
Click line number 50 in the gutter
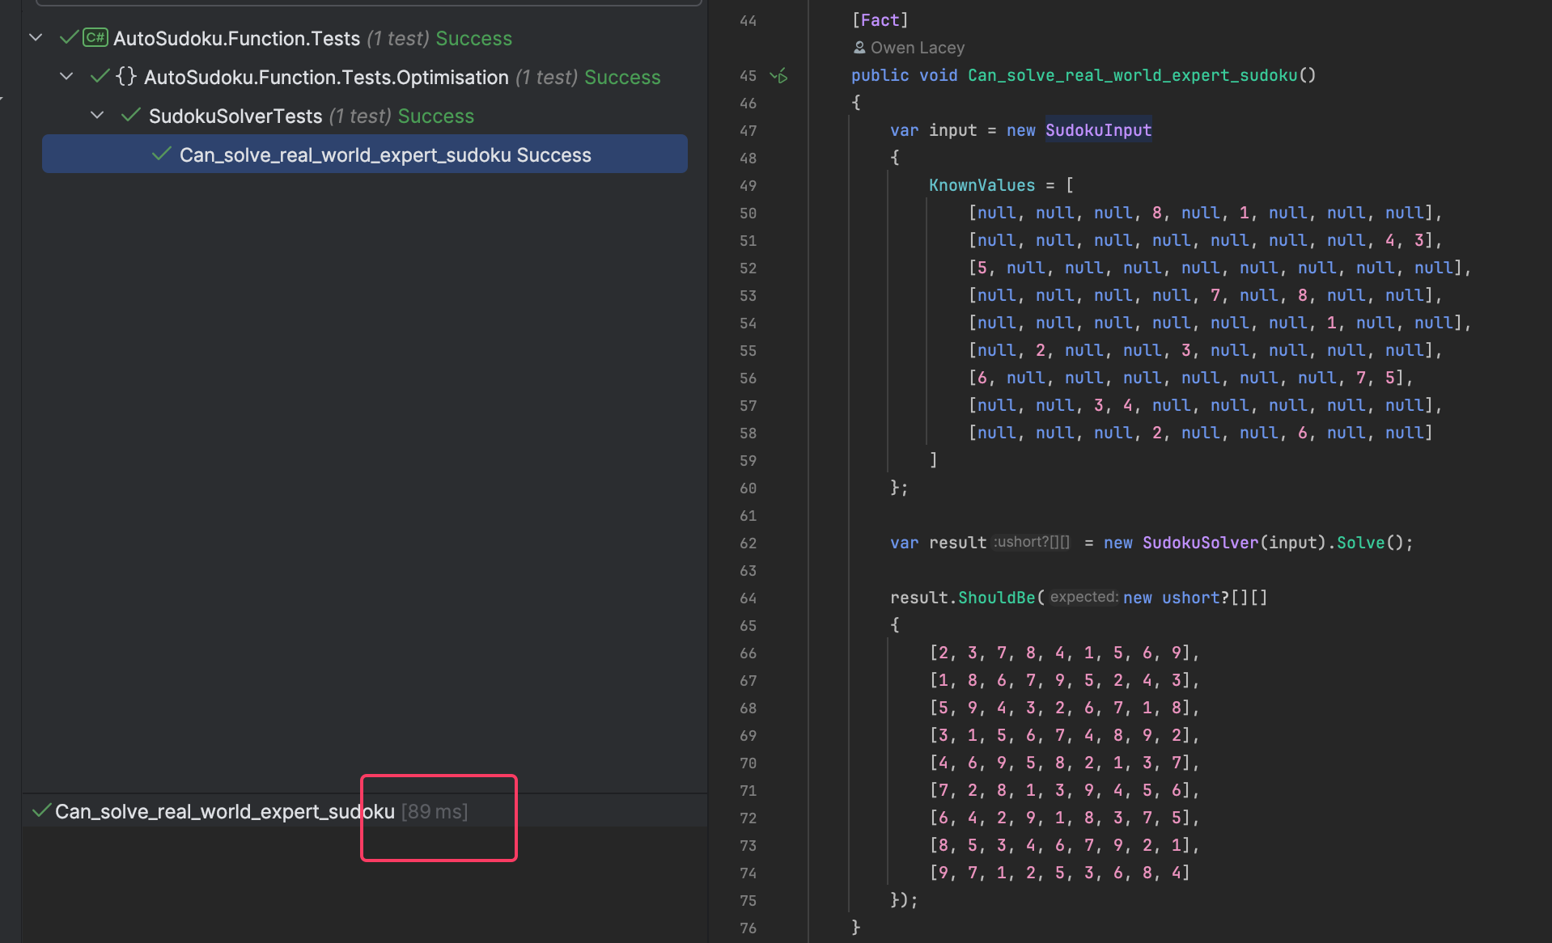click(x=748, y=213)
